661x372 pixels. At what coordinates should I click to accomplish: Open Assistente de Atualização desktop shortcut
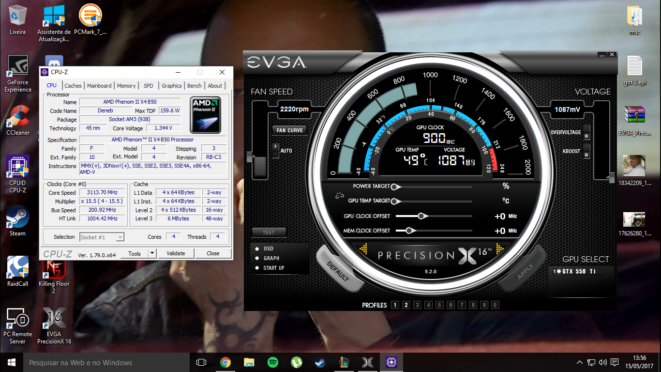[x=54, y=23]
